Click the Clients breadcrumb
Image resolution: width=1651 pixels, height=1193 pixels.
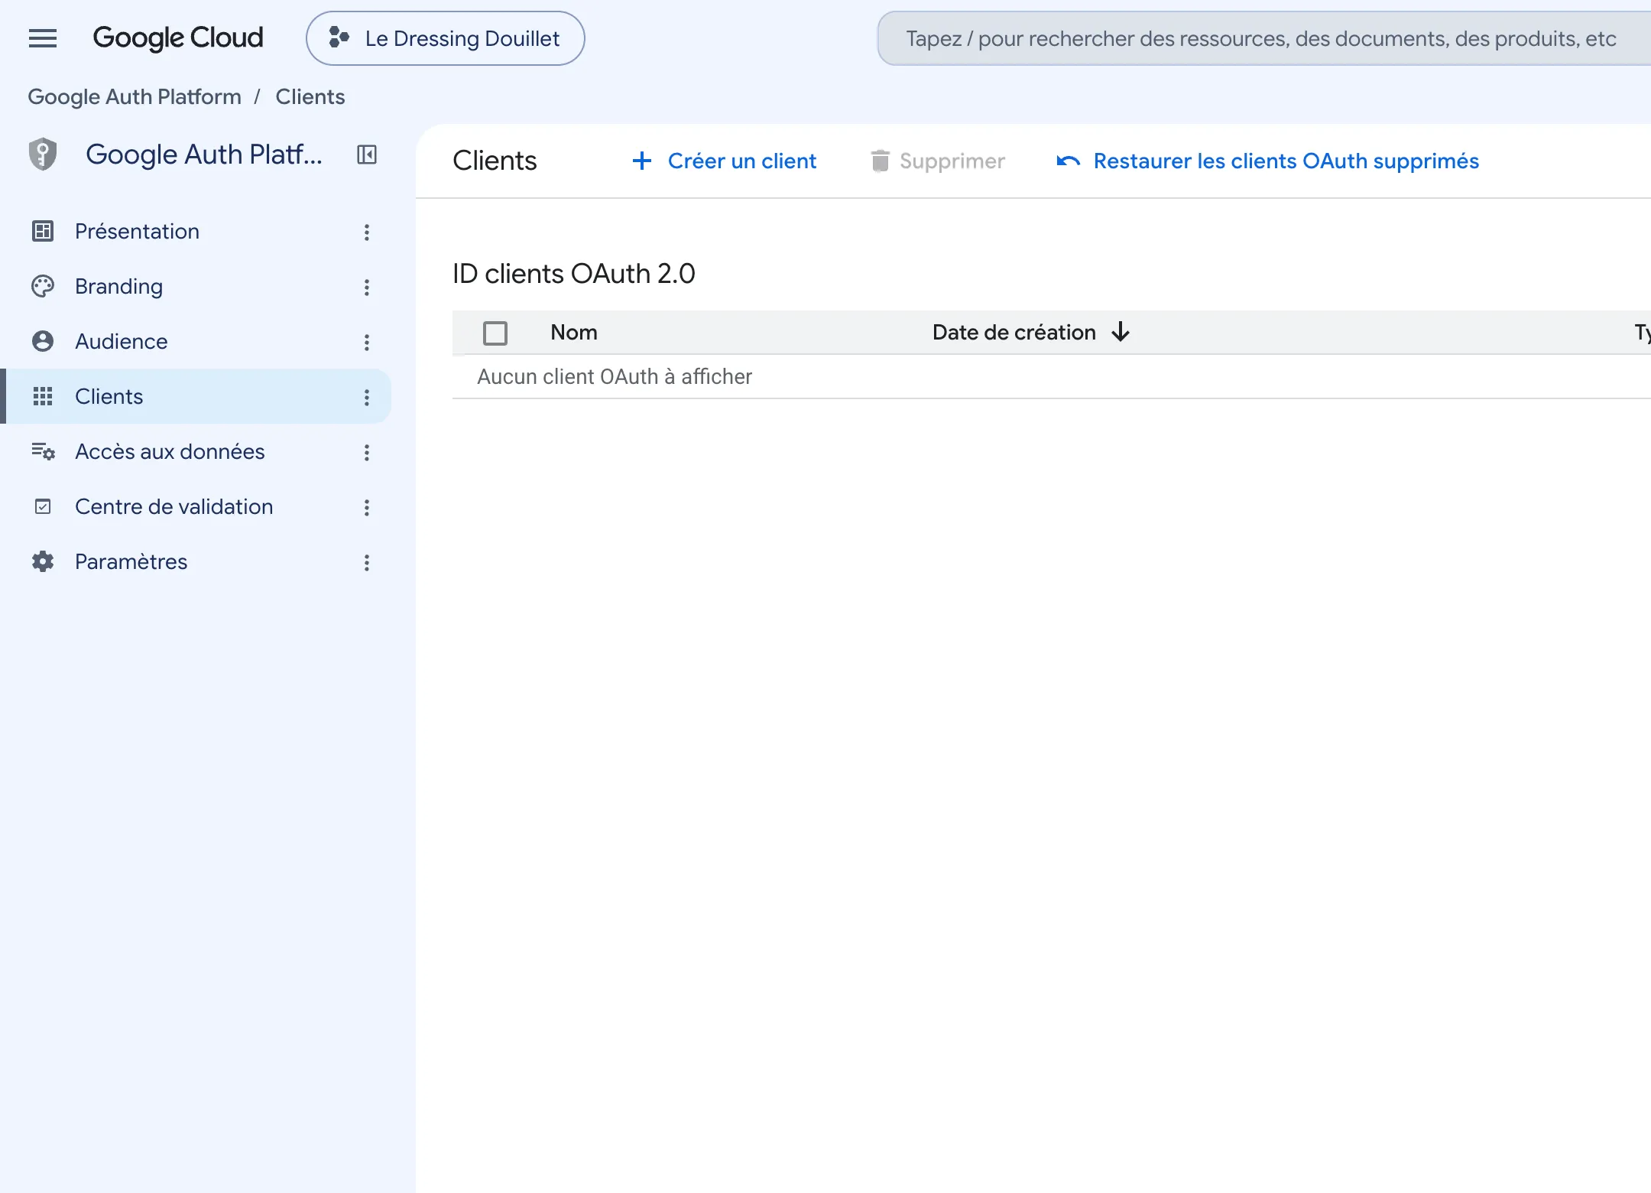310,97
